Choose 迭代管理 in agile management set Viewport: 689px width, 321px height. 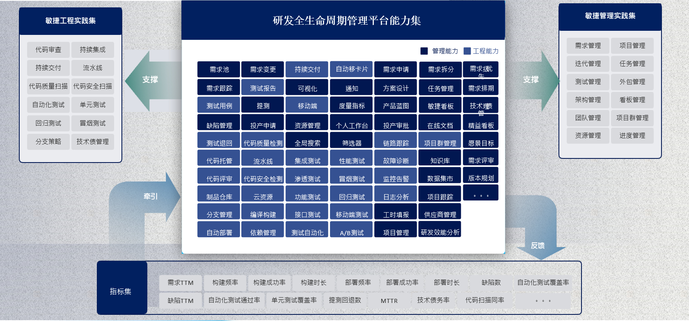(x=588, y=64)
